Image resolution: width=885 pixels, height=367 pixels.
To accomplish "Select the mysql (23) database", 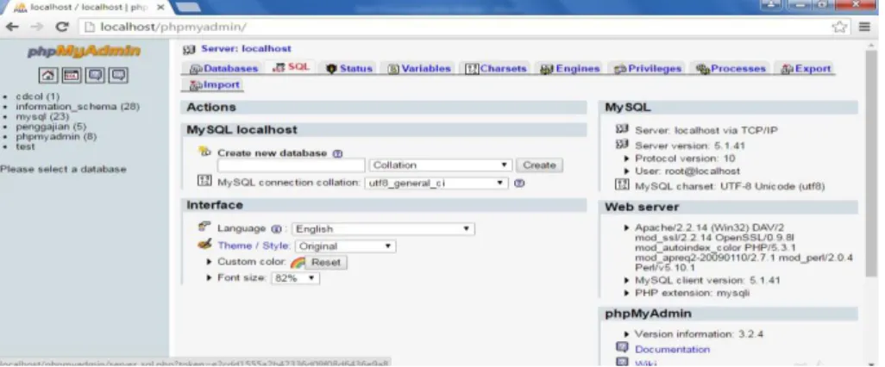I will point(42,116).
